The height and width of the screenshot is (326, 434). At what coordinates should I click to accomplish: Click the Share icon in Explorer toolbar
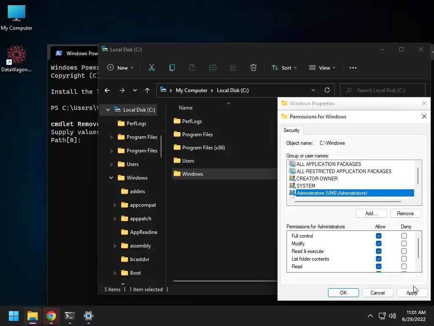click(233, 67)
